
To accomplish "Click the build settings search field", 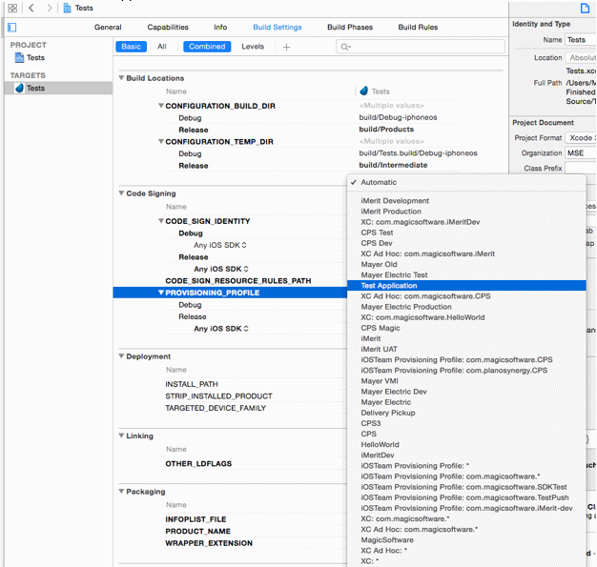I will [421, 47].
